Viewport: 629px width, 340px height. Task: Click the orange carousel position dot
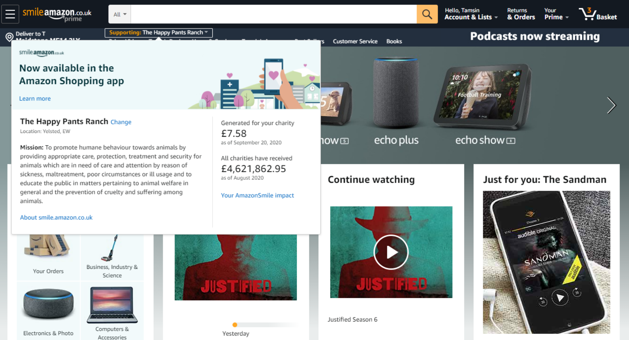point(235,325)
